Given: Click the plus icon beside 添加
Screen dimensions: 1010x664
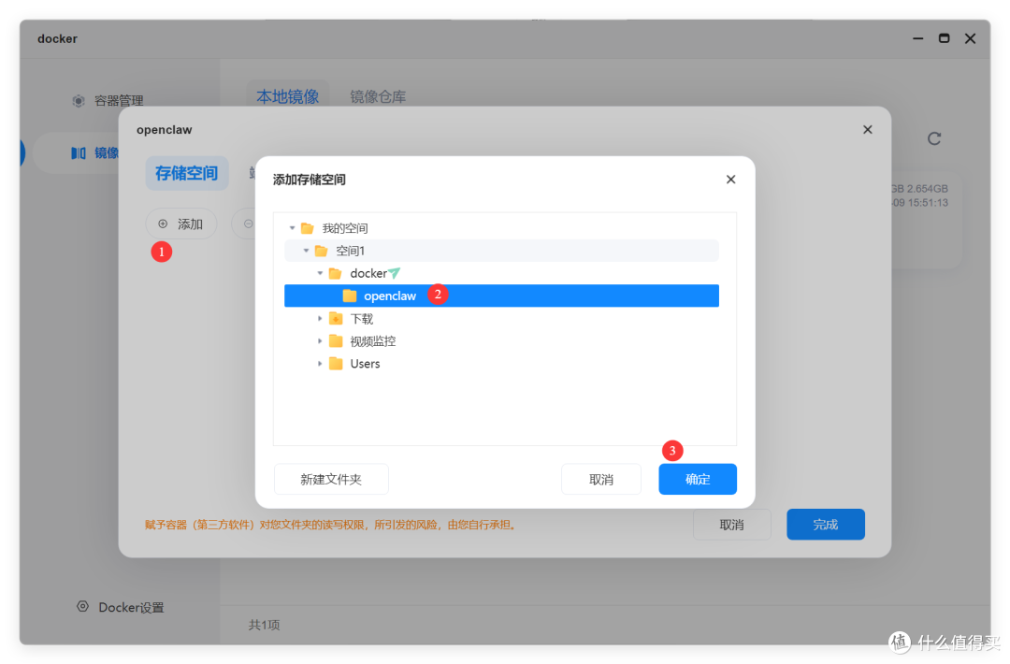Looking at the screenshot, I should 163,224.
